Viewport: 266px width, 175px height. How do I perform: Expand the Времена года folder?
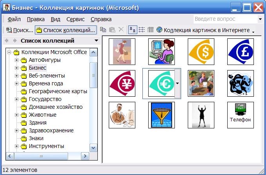point(16,83)
